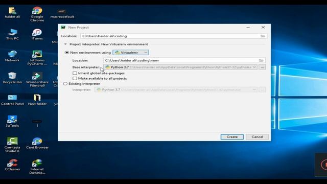Viewport: 327px width, 184px height.
Task: Click the Create button
Action: [x=232, y=137]
